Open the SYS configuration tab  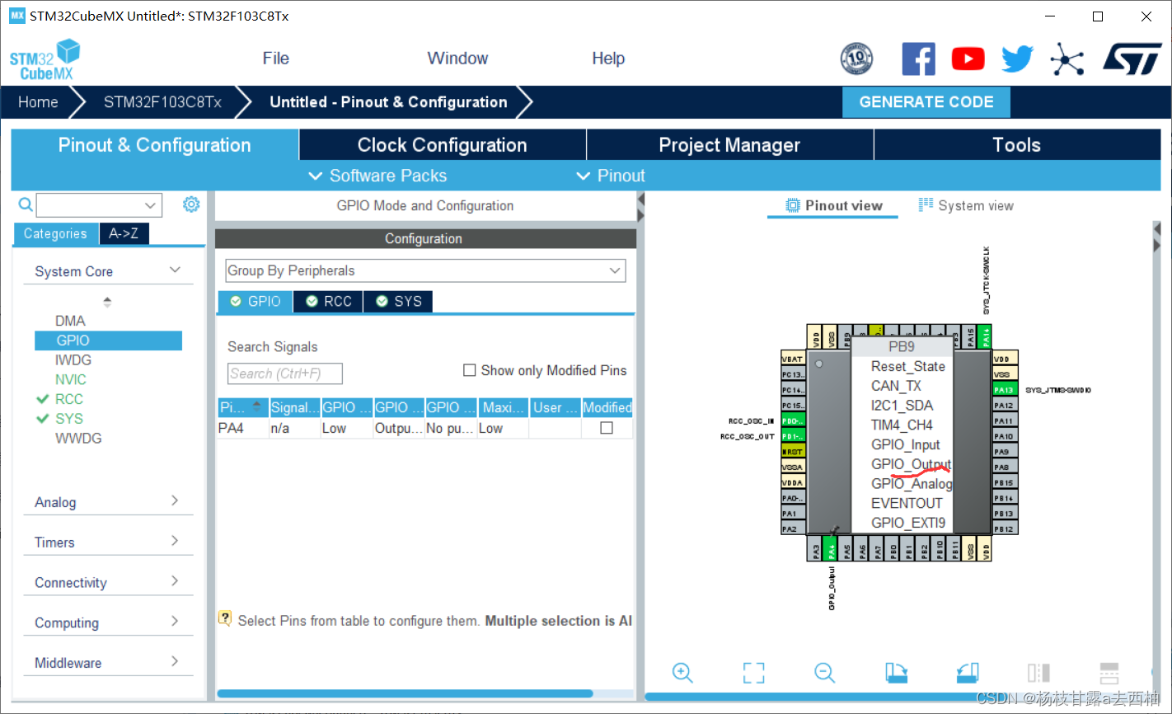point(398,302)
